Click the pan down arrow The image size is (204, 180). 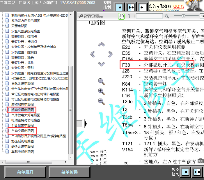[102, 64]
